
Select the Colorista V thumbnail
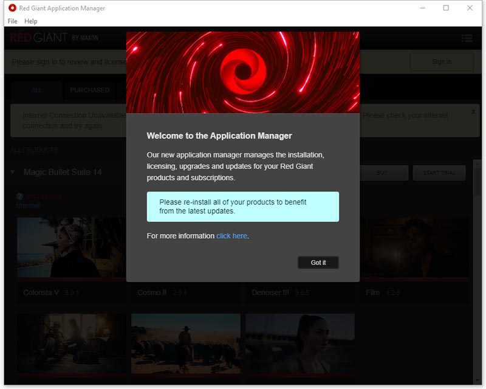tap(72, 247)
